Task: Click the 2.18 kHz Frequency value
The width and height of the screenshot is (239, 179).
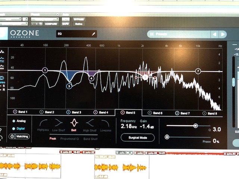Action: pos(128,126)
